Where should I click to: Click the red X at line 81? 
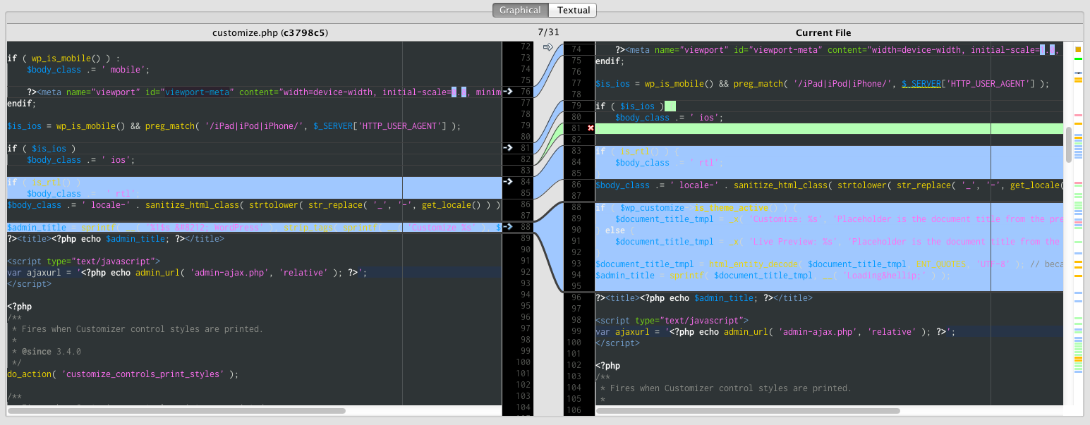(591, 128)
